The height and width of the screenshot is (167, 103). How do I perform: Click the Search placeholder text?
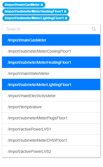[x=13, y=29]
